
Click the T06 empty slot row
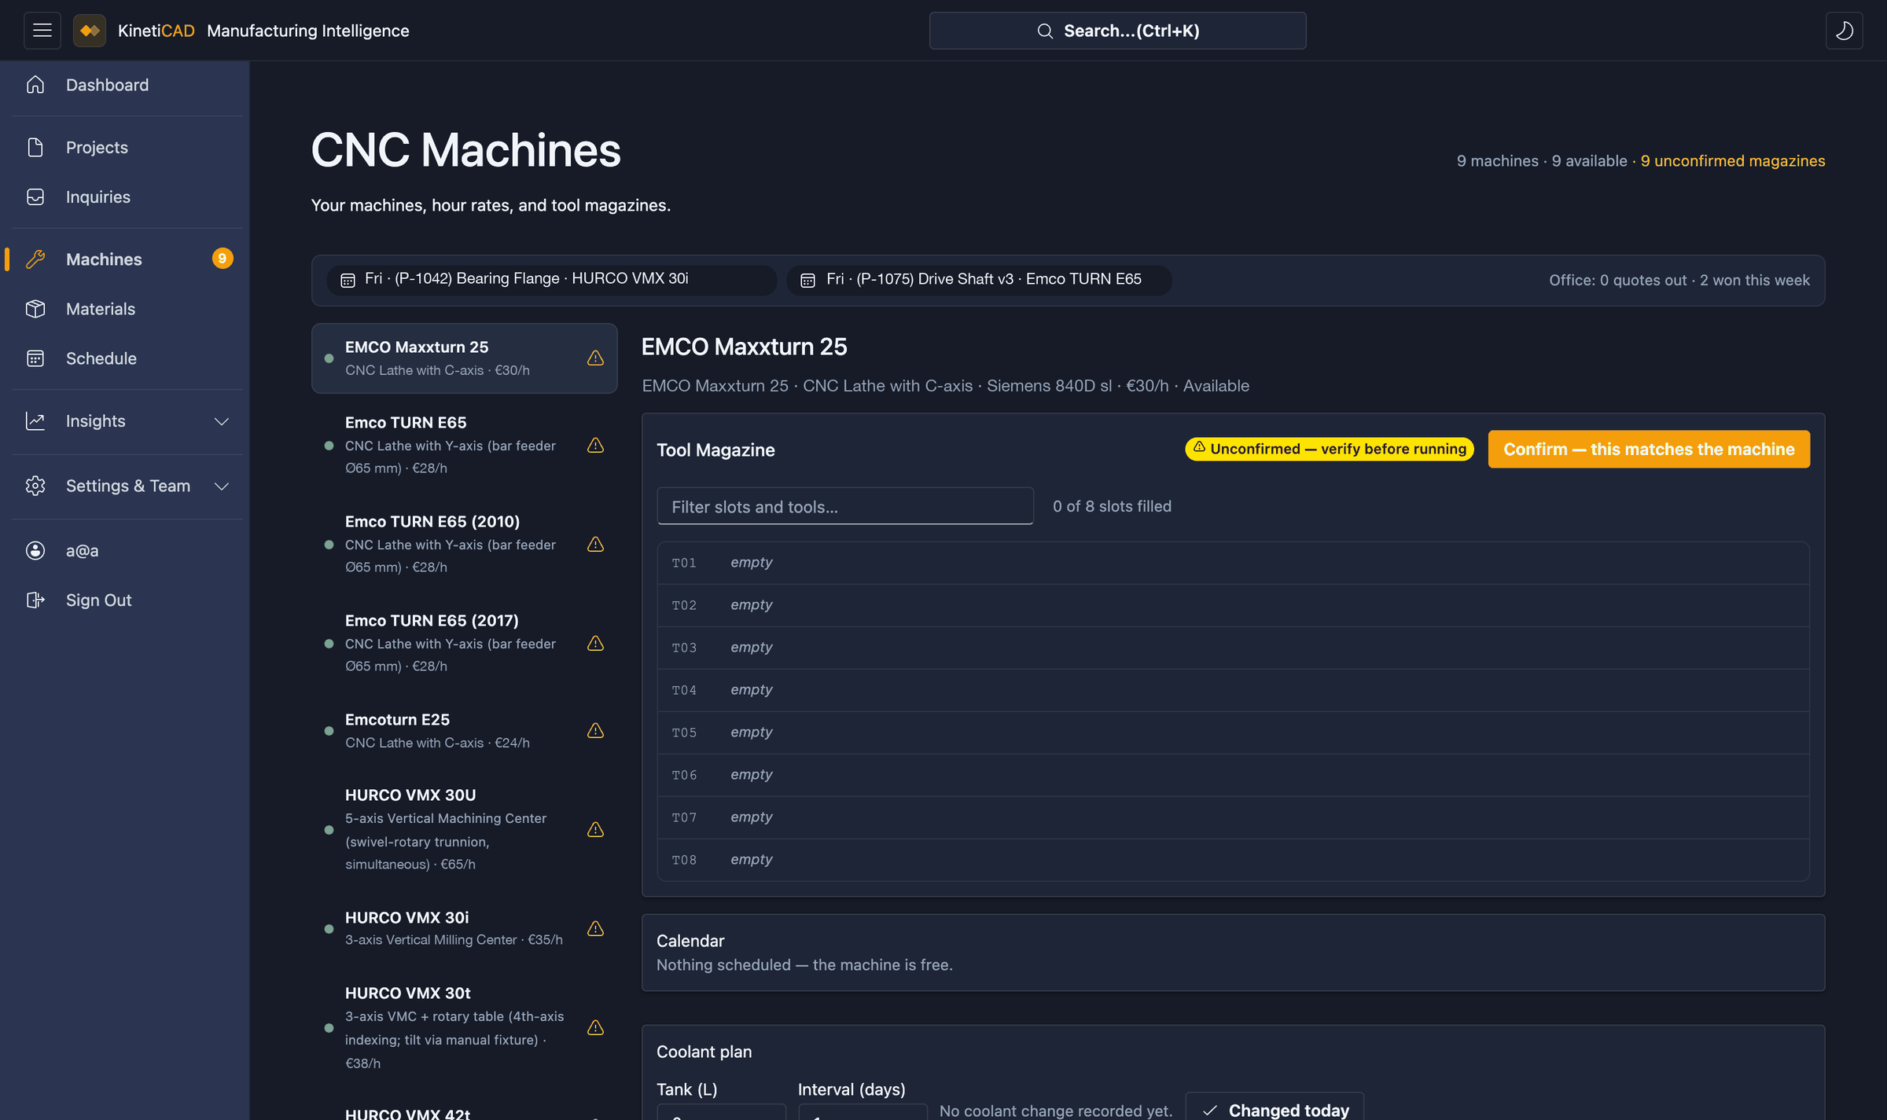(x=1234, y=775)
